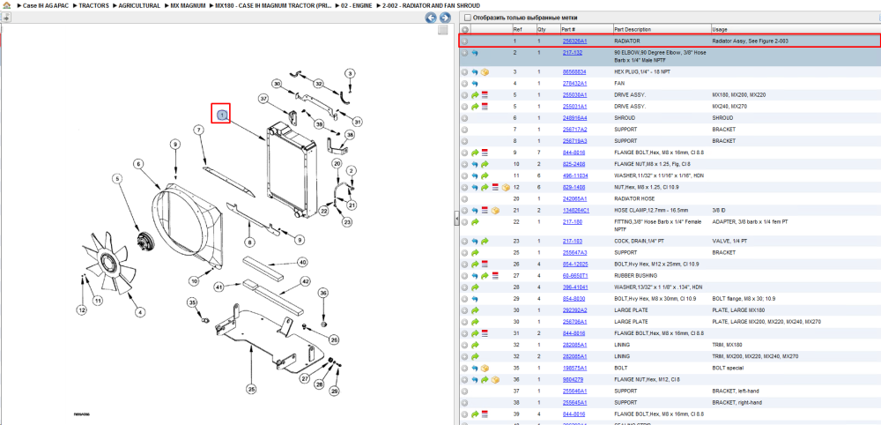Click blue arrow icon in WASHER ref 11 row
This screenshot has height=425, width=881.
(x=475, y=175)
